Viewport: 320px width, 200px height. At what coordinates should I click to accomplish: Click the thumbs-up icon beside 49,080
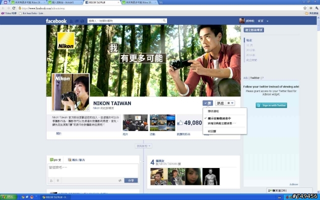click(x=180, y=122)
